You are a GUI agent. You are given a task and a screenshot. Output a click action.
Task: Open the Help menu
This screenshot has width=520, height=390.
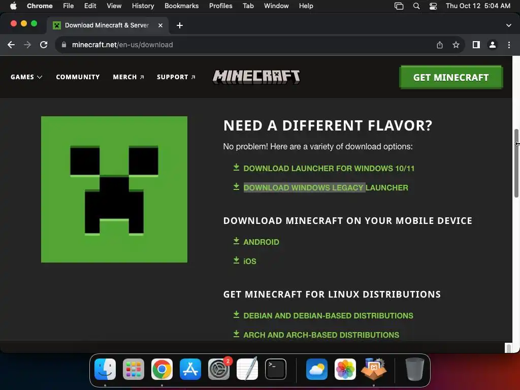coord(306,6)
